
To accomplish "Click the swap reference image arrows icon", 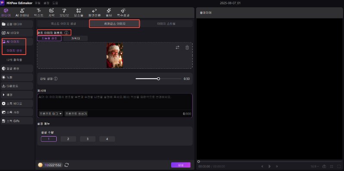I will tap(178, 47).
